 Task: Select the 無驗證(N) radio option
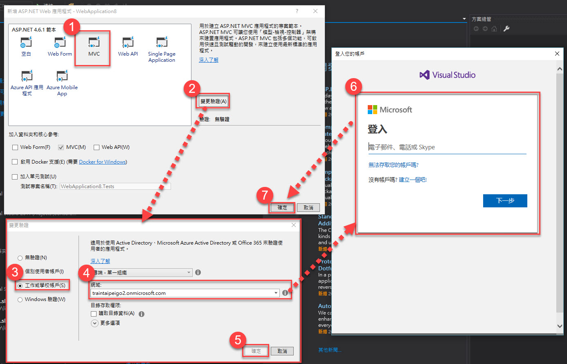click(x=20, y=258)
